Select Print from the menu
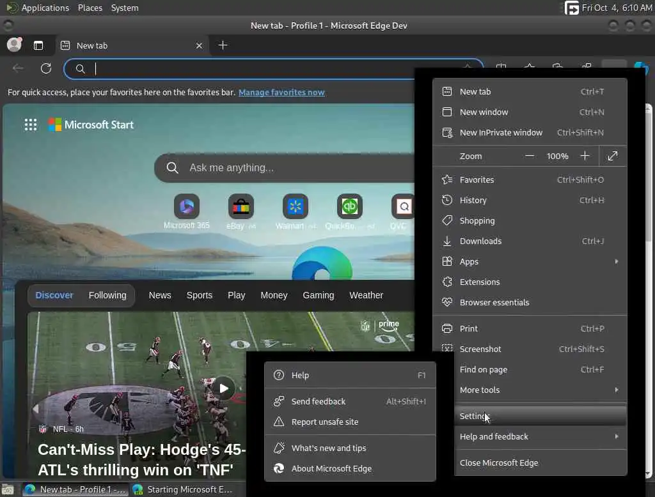Image resolution: width=655 pixels, height=497 pixels. (x=530, y=328)
